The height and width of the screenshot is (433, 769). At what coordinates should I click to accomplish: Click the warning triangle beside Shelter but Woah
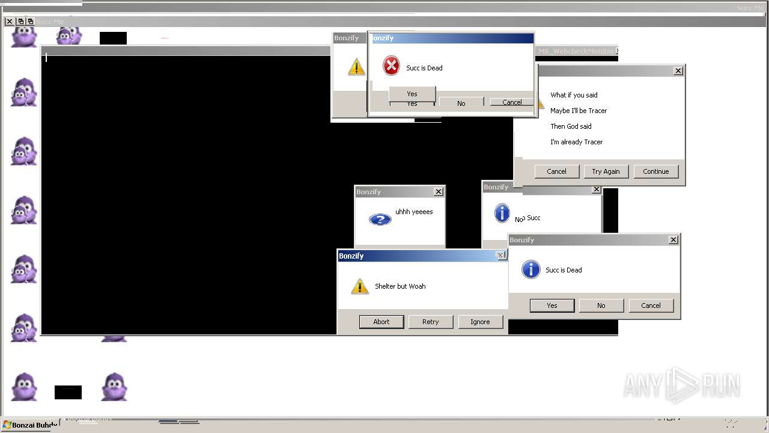pyautogui.click(x=359, y=286)
